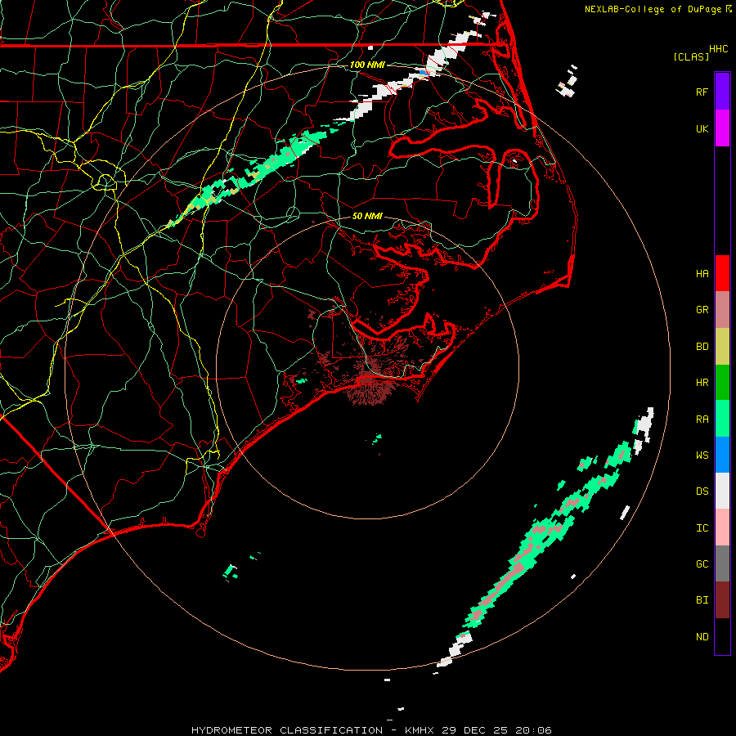Click the WS legend label
This screenshot has height=736, width=736.
tap(702, 456)
